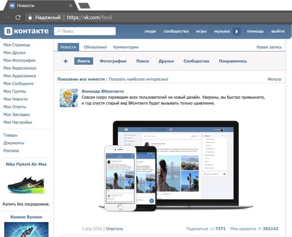292x237 pixels.
Task: Switch to the Комментарии tab
Action: click(126, 47)
